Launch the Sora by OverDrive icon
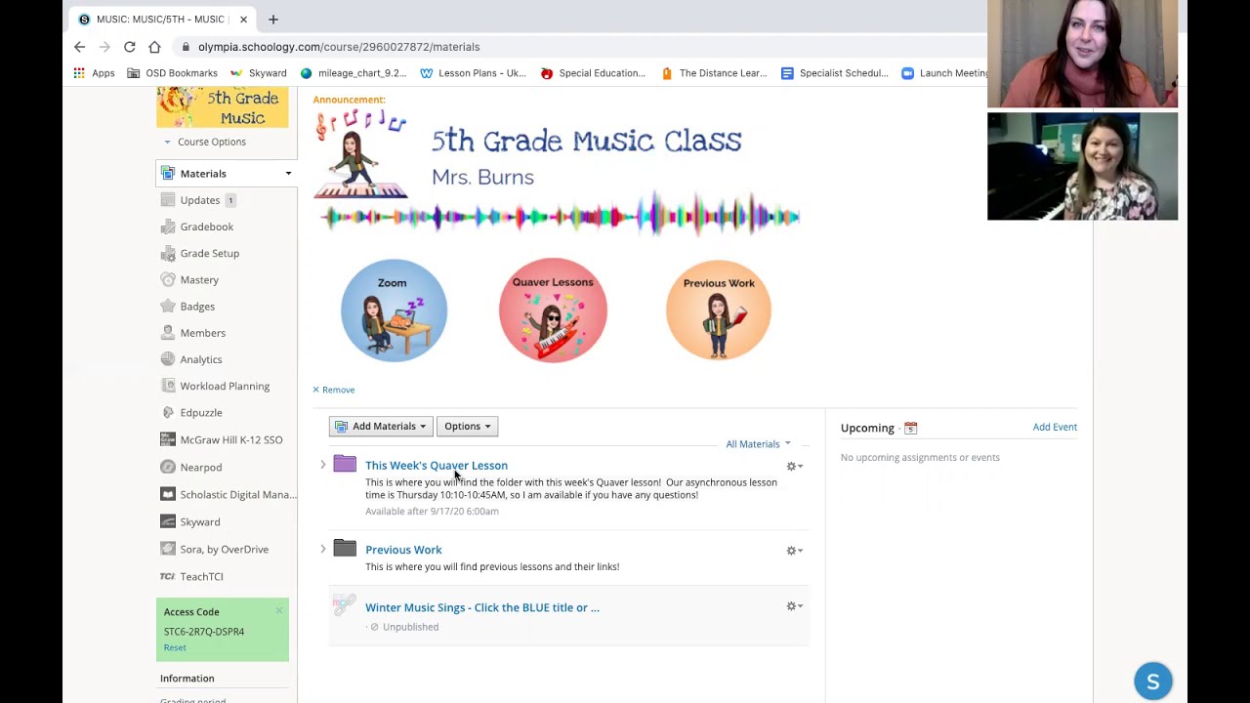 coord(168,549)
